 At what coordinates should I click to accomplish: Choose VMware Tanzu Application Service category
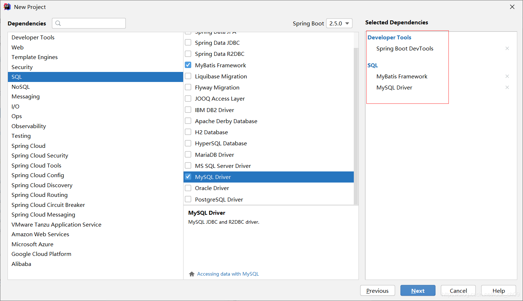coord(95,224)
